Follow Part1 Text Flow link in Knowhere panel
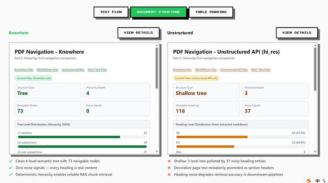Viewport: 328px width, 183px height. [x=97, y=70]
